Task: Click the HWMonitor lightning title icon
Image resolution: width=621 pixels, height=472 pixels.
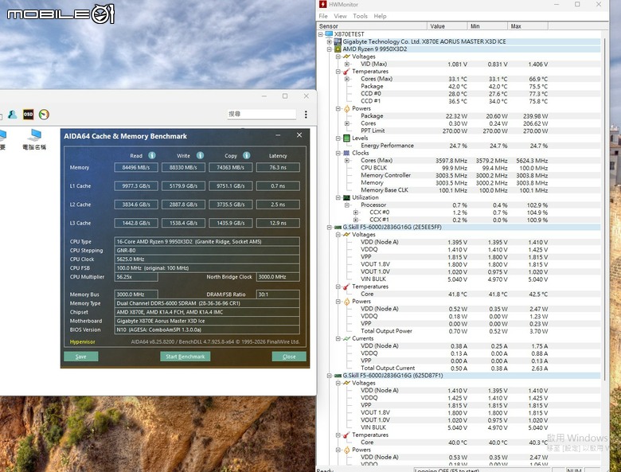Action: (322, 4)
